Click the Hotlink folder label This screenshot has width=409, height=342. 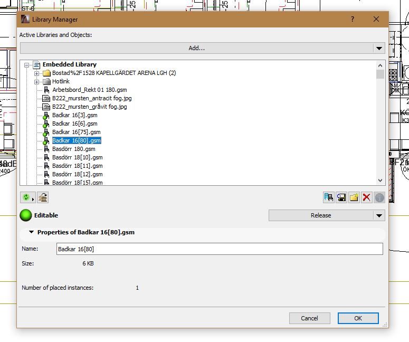click(61, 81)
